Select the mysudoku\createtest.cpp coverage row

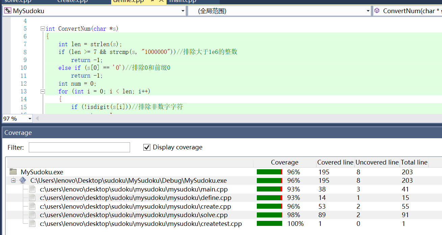point(223,224)
